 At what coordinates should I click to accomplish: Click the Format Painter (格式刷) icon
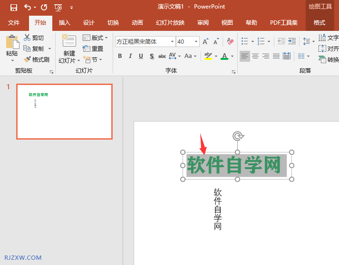(x=28, y=59)
